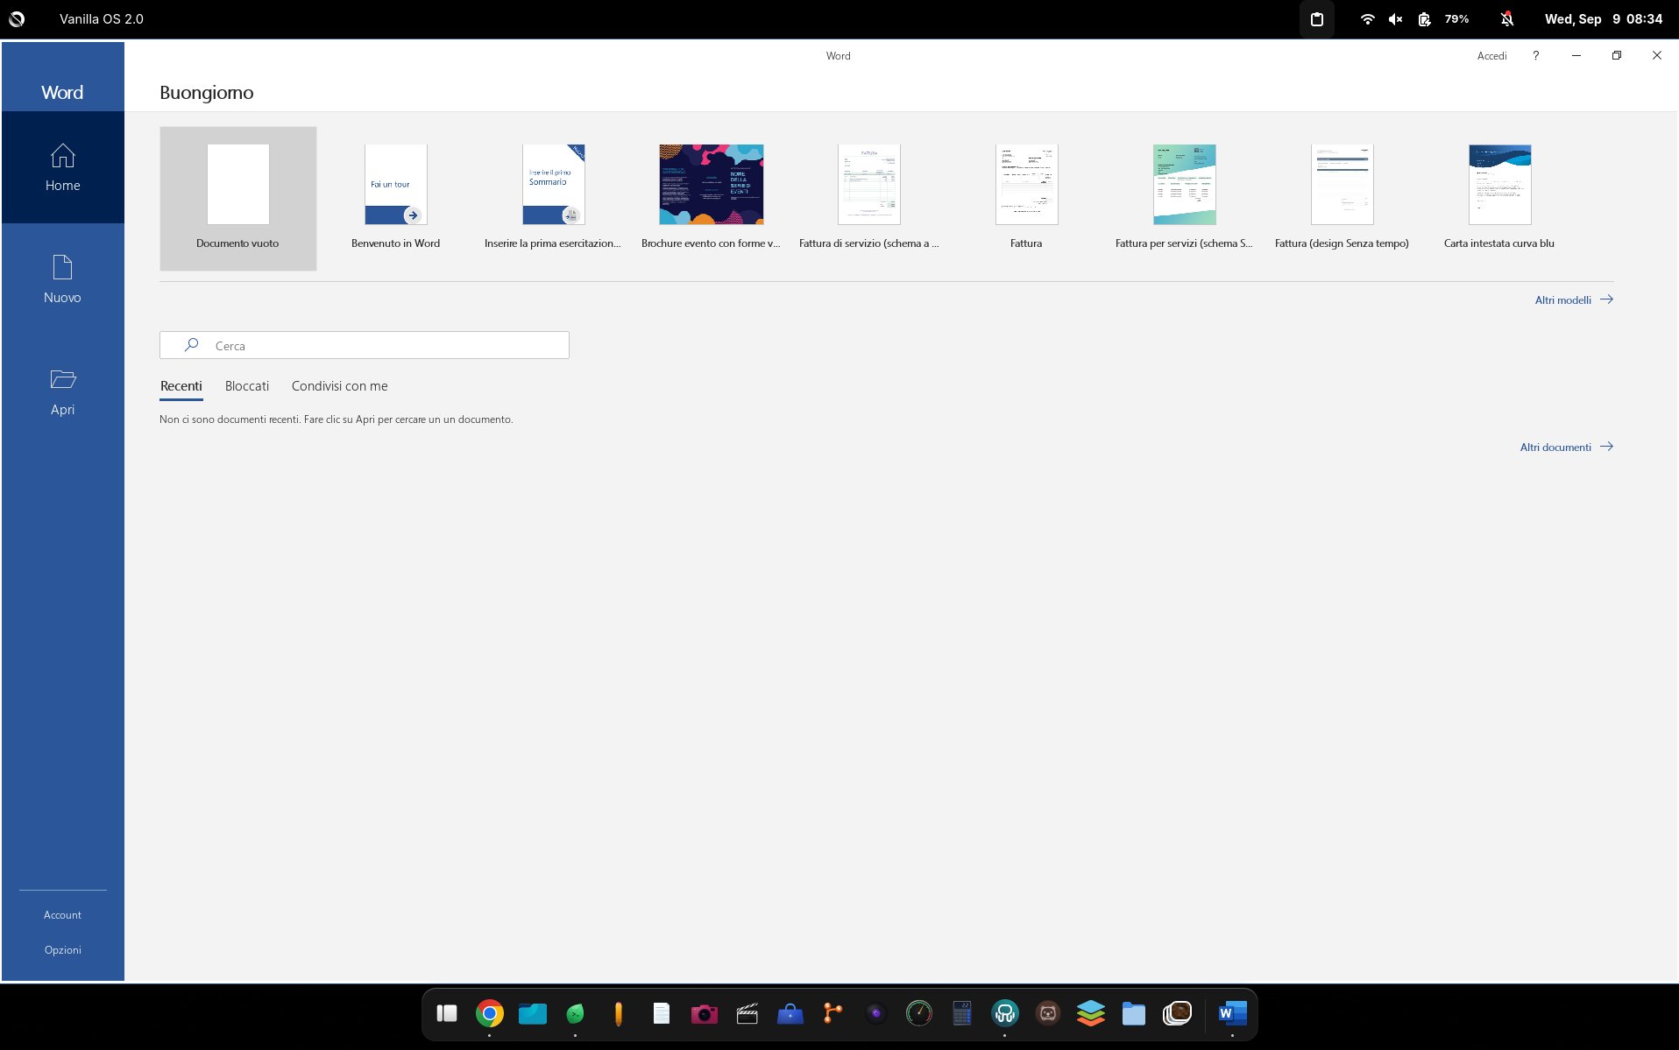Image resolution: width=1679 pixels, height=1050 pixels.
Task: Launch the brown bear face app
Action: coord(1048,1013)
